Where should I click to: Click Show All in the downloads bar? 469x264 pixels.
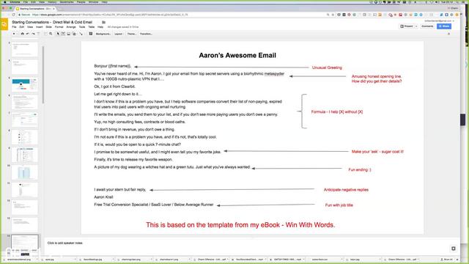[x=447, y=260]
